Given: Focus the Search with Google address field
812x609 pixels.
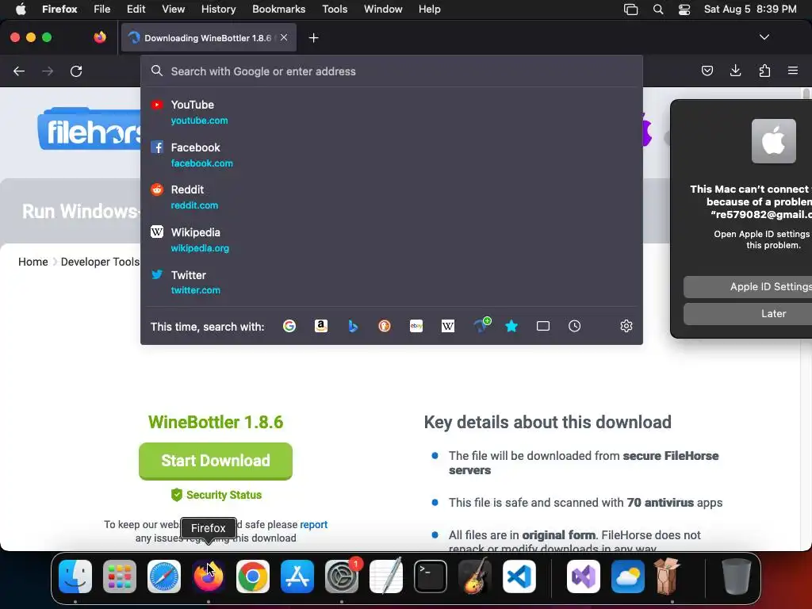Looking at the screenshot, I should 392,71.
